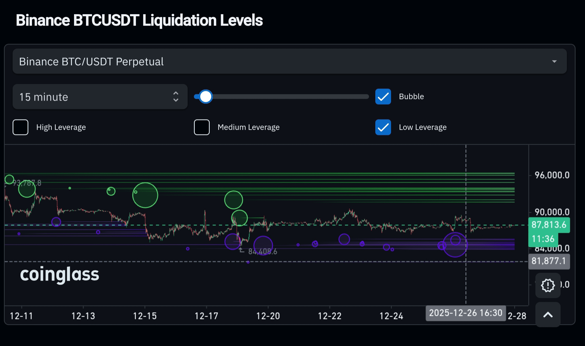Image resolution: width=585 pixels, height=346 pixels.
Task: Click the scroll-to-top chevron button
Action: coord(548,314)
